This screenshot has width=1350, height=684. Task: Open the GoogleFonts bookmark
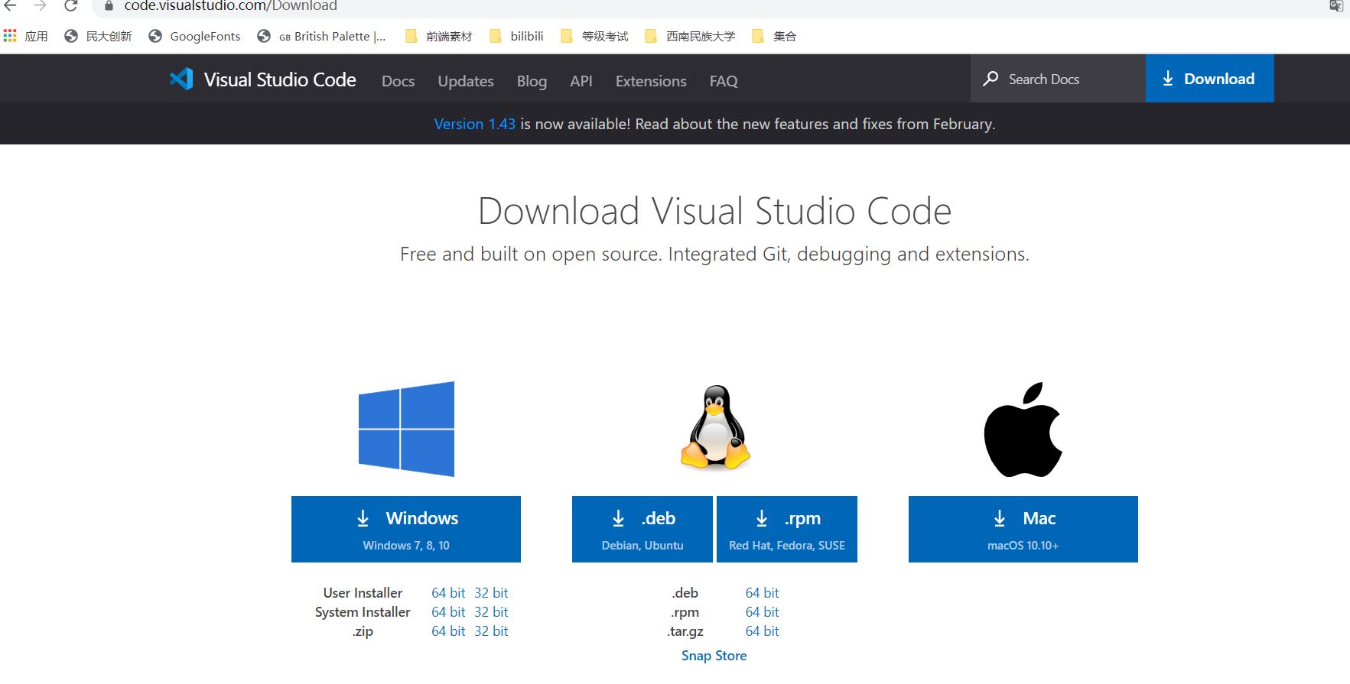point(194,36)
